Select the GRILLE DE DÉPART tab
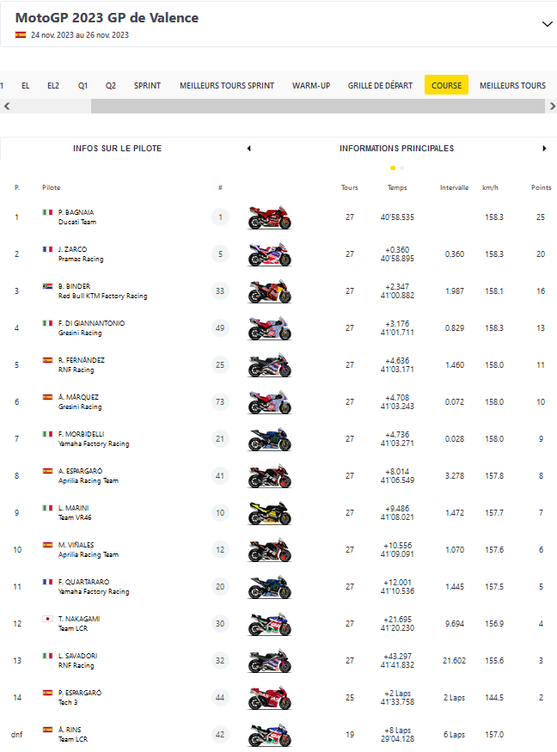This screenshot has height=752, width=557. [380, 85]
